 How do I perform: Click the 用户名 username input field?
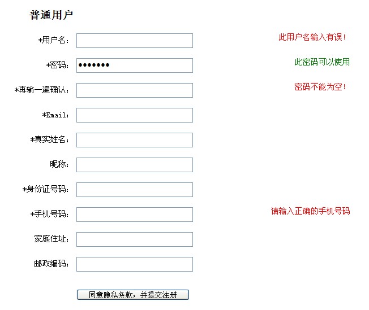[x=135, y=41]
